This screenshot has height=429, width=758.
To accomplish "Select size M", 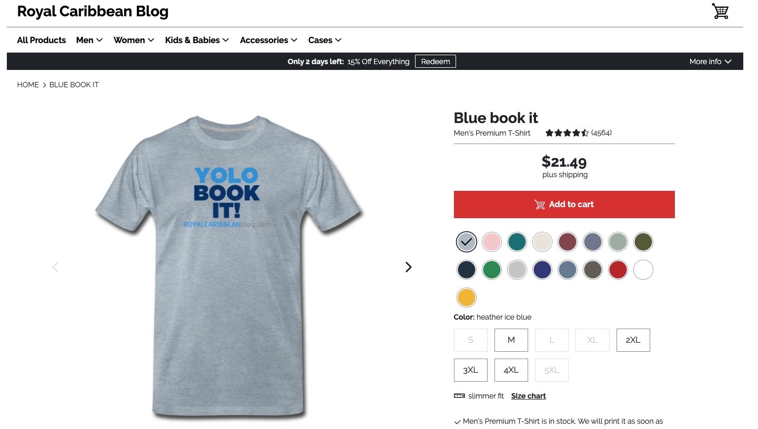I will point(511,340).
